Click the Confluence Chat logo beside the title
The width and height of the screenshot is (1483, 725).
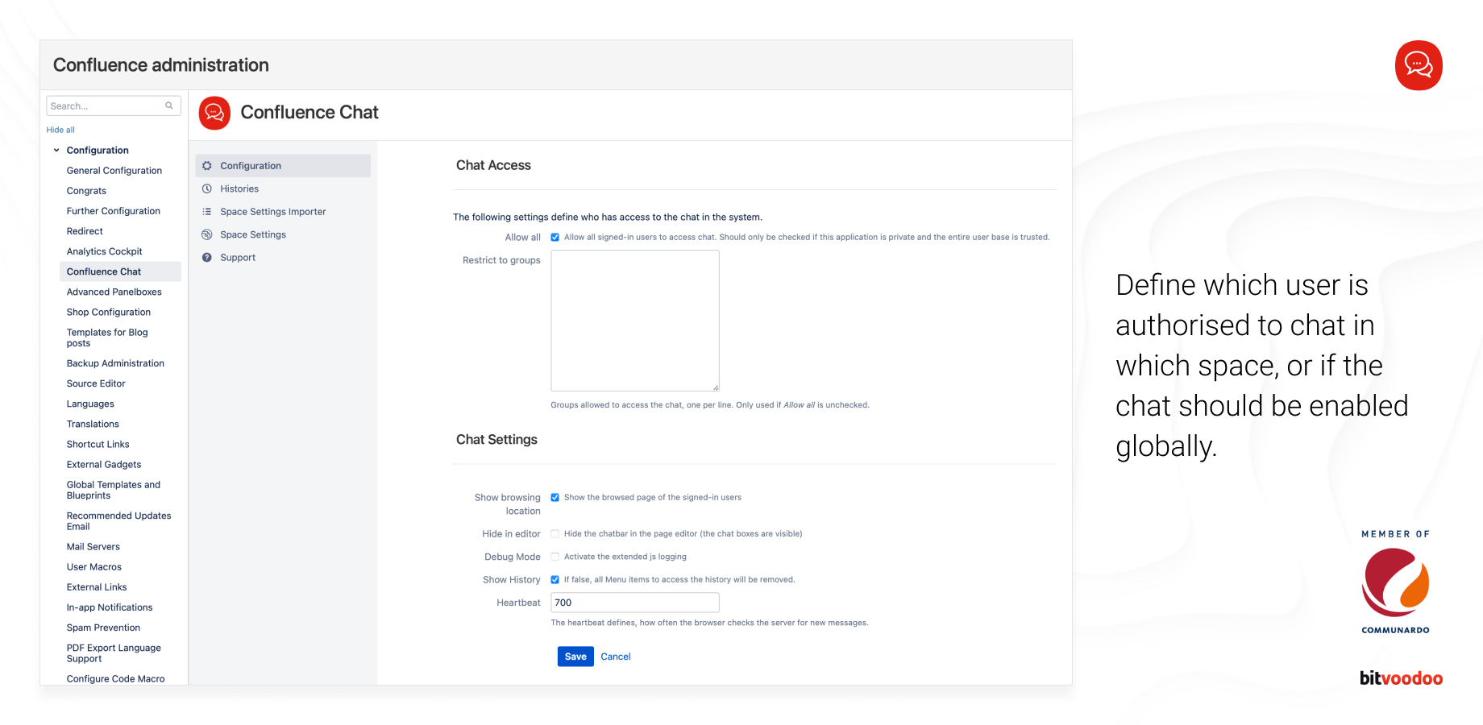coord(214,113)
